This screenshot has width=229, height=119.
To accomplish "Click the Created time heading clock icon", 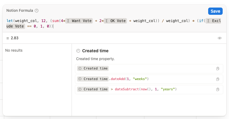I will (x=78, y=51).
